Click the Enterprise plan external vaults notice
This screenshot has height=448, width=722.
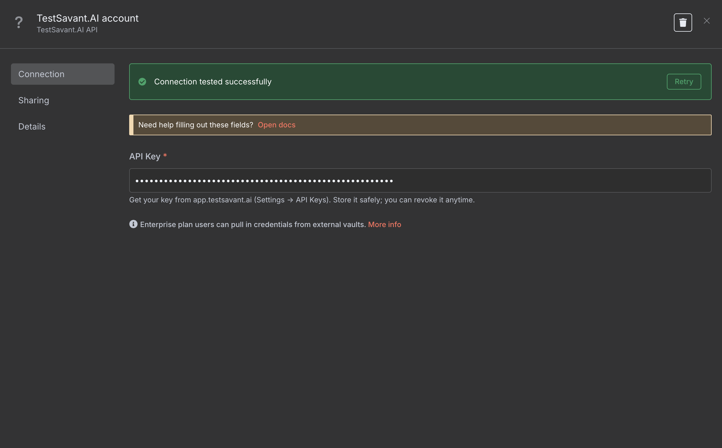pos(253,225)
